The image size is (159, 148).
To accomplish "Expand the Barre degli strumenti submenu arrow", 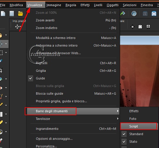I will tap(118, 111).
